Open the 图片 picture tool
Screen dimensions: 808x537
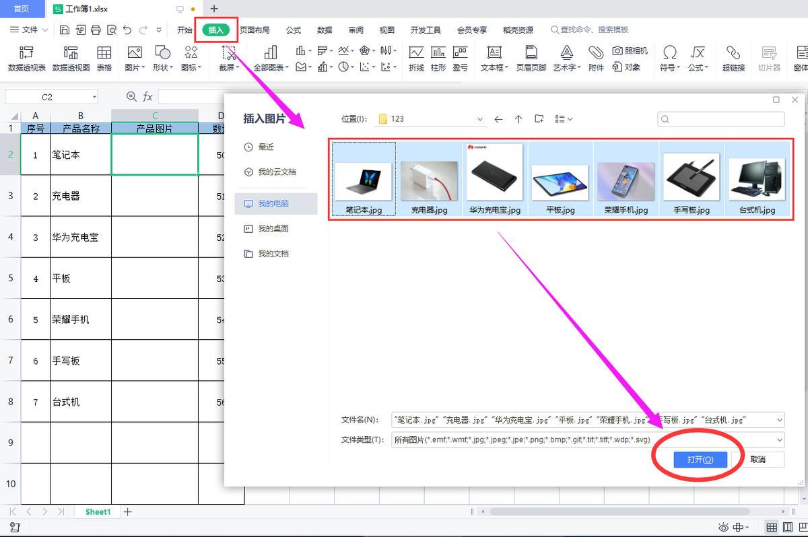(x=134, y=59)
